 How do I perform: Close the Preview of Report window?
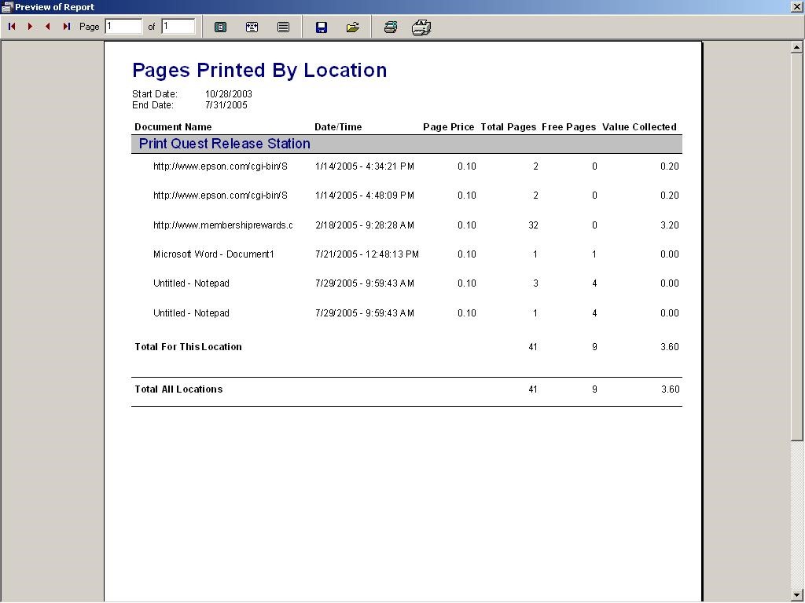tap(797, 6)
